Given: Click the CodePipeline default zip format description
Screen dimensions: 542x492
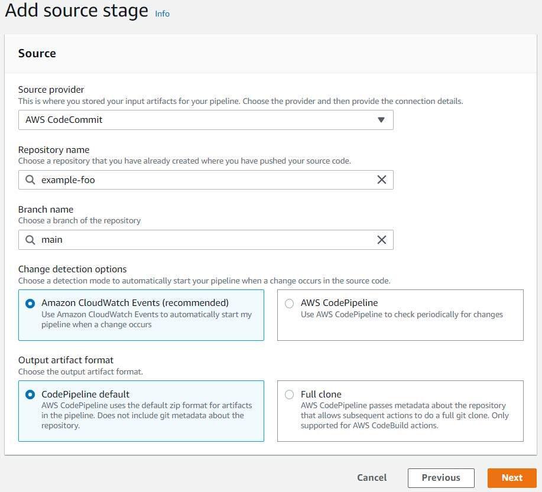Looking at the screenshot, I should pyautogui.click(x=146, y=415).
